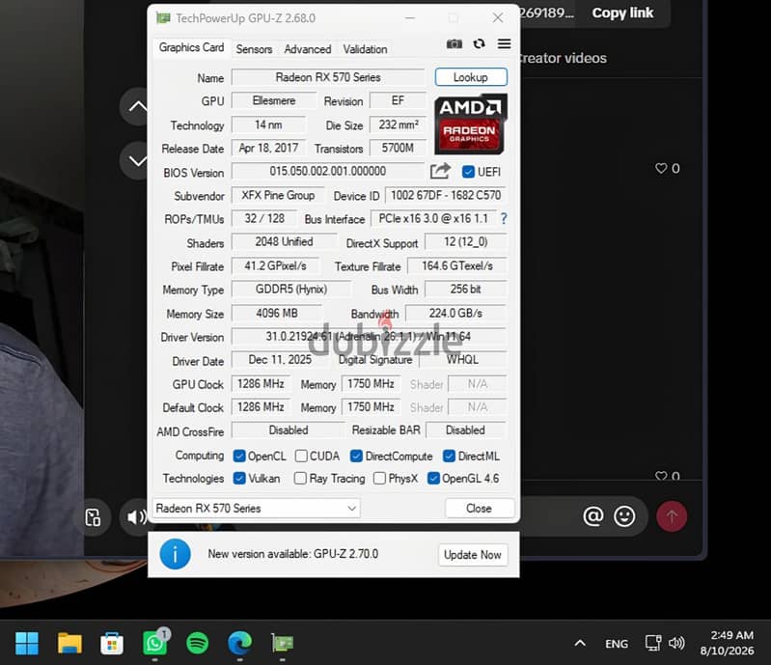The image size is (771, 665).
Task: Toggle the DirectML checkbox
Action: pyautogui.click(x=449, y=456)
